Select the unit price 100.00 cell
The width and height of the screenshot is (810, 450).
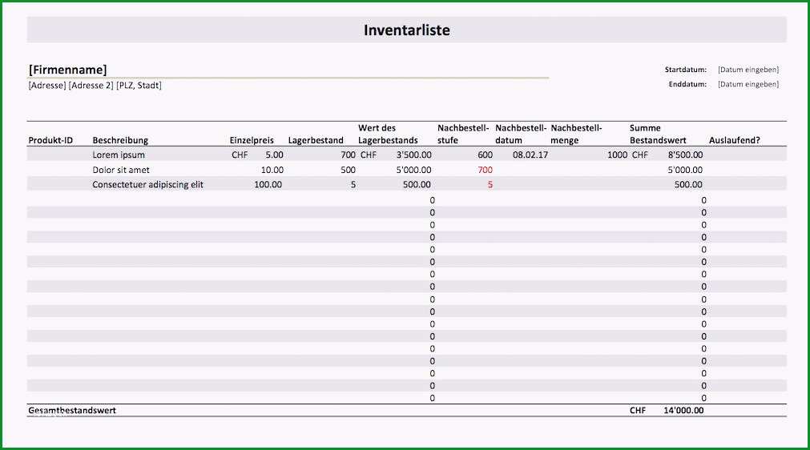[268, 184]
